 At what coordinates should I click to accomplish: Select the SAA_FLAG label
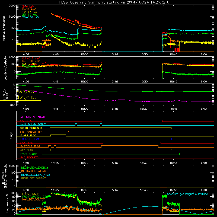click(27, 143)
